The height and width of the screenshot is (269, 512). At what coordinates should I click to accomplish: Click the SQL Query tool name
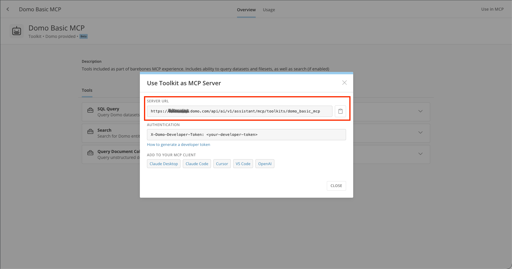tap(108, 109)
